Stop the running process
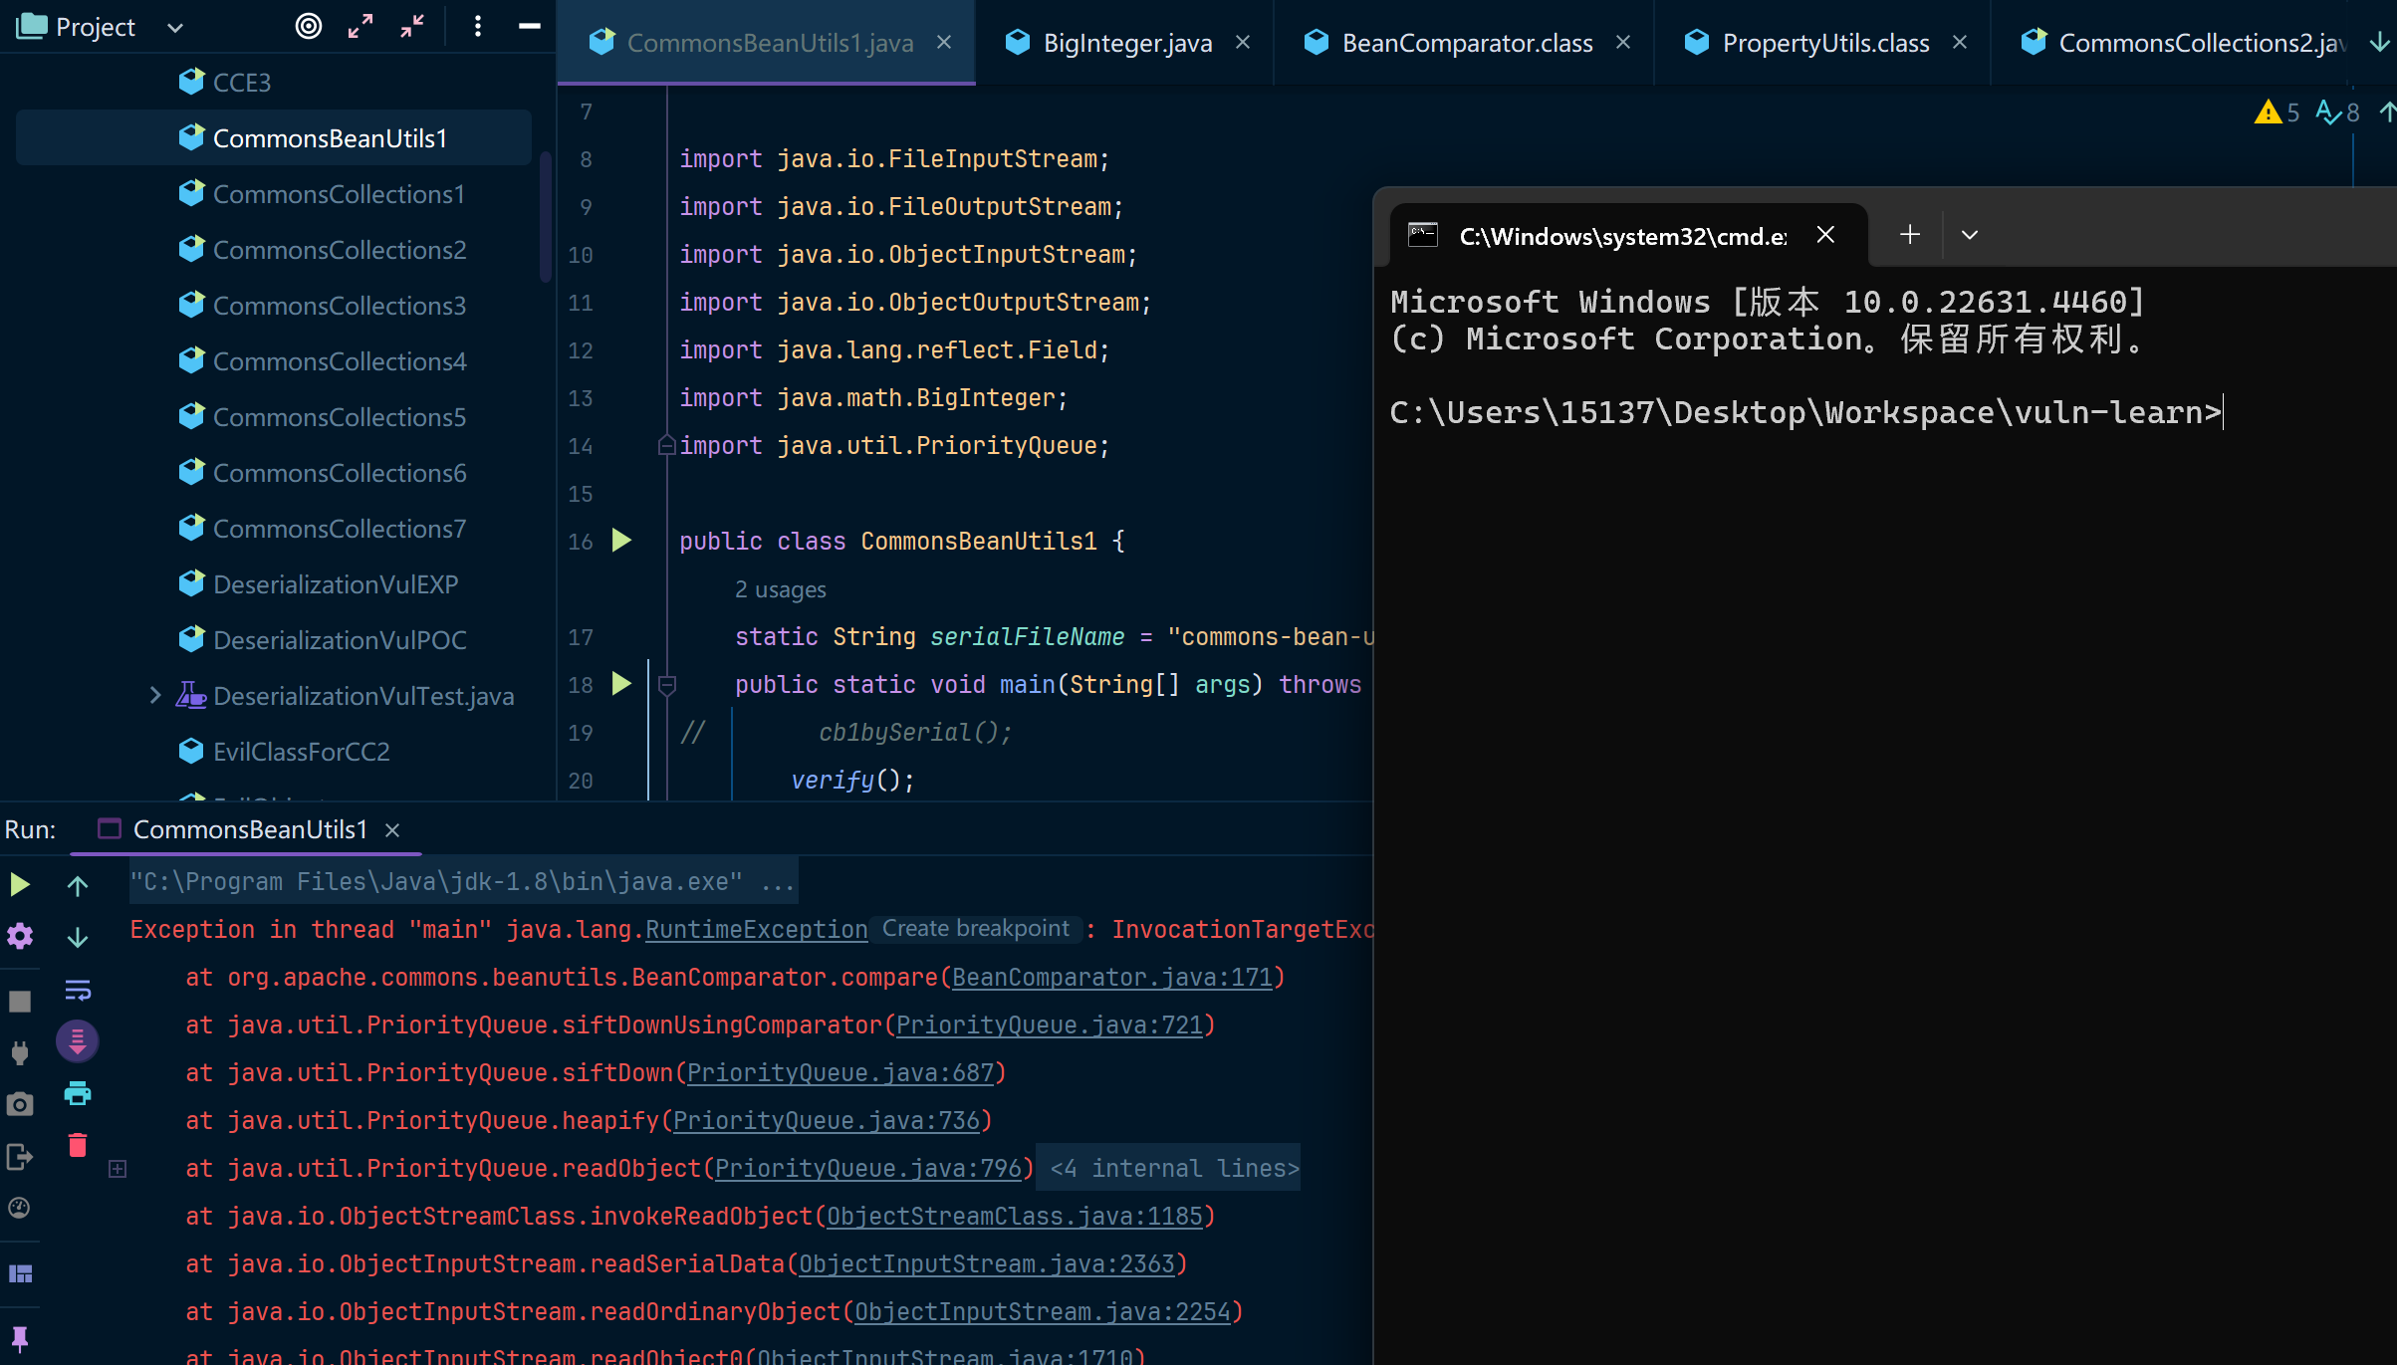 pyautogui.click(x=20, y=1002)
